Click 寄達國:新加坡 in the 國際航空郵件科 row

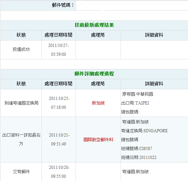(x=136, y=122)
